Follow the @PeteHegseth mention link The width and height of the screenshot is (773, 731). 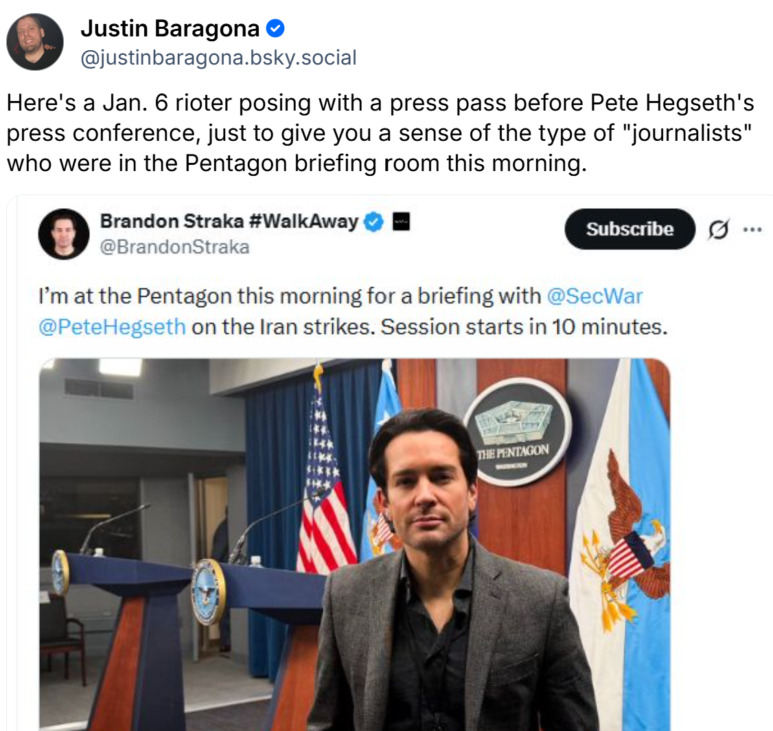(113, 326)
